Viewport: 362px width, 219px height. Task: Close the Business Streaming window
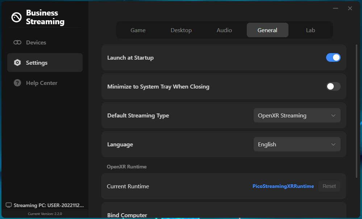pos(350,8)
